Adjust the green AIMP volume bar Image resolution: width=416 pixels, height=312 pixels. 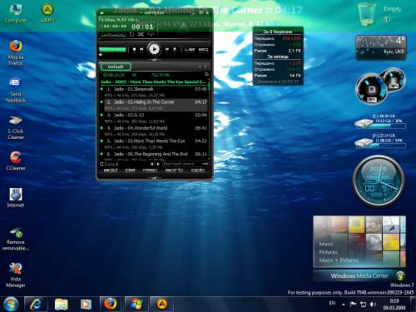click(112, 50)
